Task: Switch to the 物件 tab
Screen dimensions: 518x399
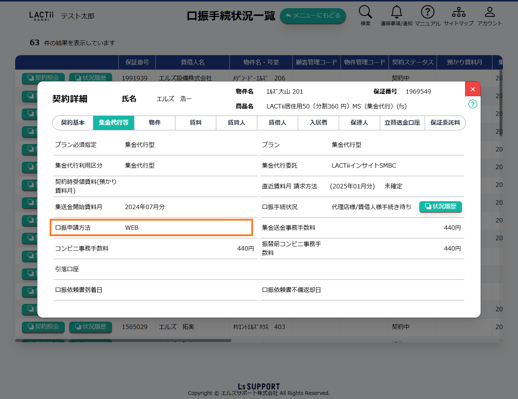Action: (x=155, y=123)
